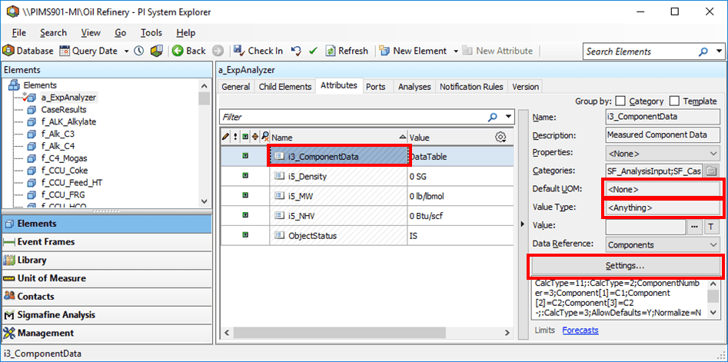Viewport: 728px width, 362px height.
Task: Open the Default UOM dropdown
Action: (663, 189)
